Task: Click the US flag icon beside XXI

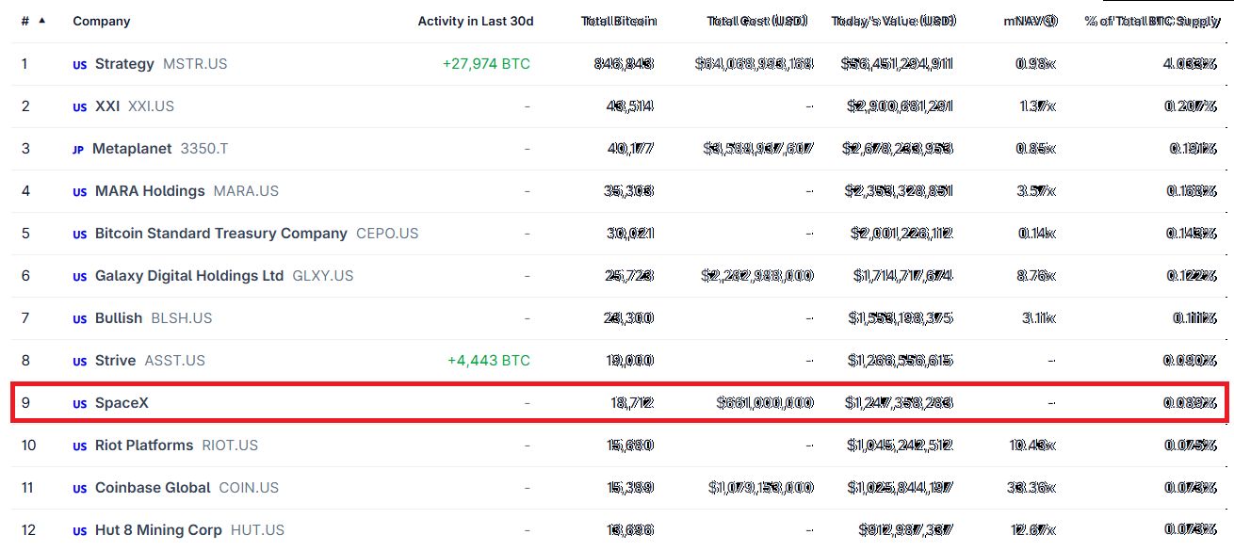Action: (x=80, y=107)
